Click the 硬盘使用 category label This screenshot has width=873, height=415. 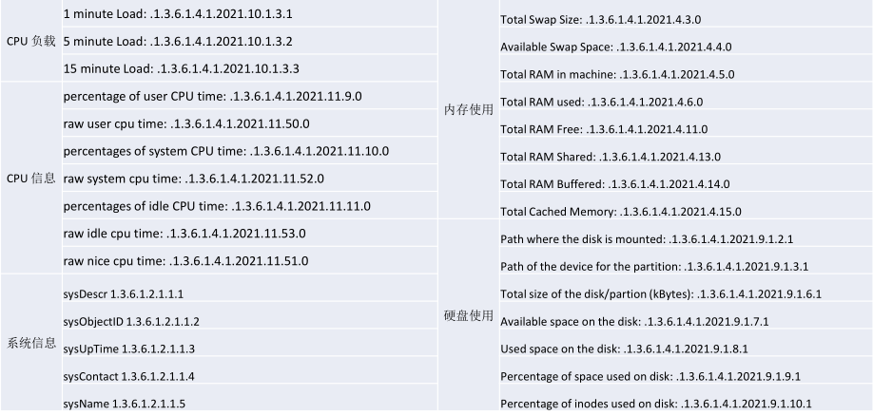pos(468,315)
